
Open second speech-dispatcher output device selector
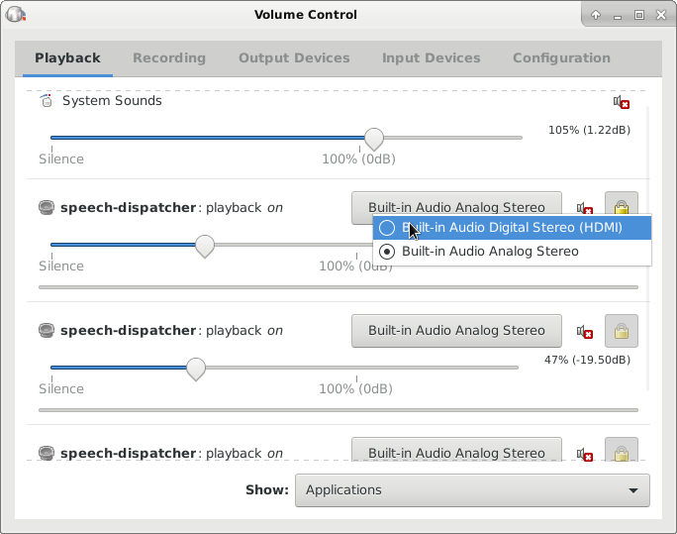[456, 331]
